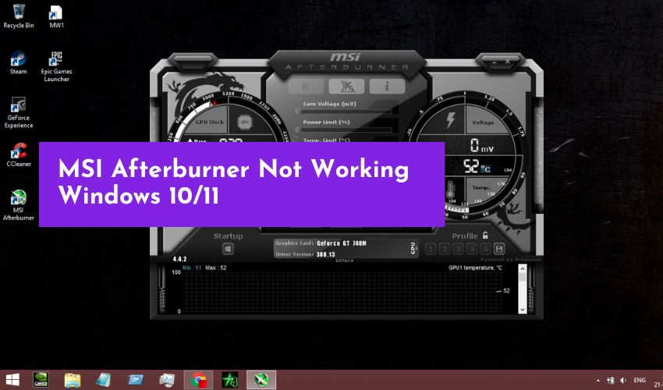The width and height of the screenshot is (663, 390).
Task: Click the GPU chip icon beside GPU Clock
Action: click(245, 122)
